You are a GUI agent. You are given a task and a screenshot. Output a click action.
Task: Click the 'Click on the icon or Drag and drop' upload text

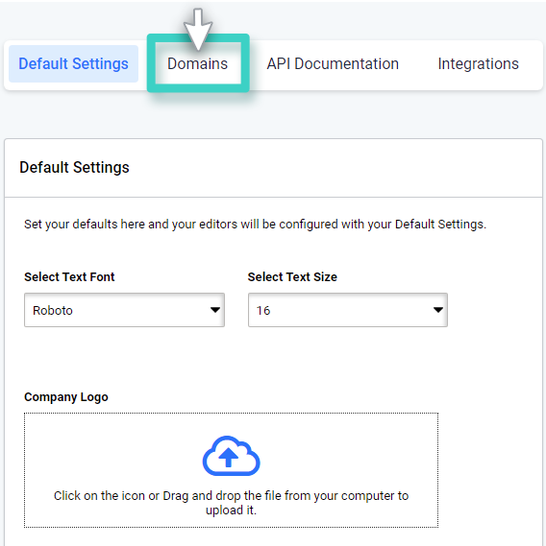point(231,503)
